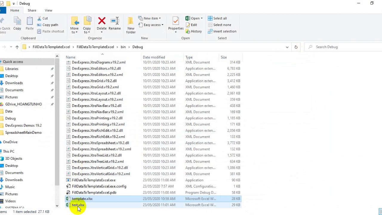The width and height of the screenshot is (382, 215).
Task: Click the New folder icon
Action: click(131, 21)
